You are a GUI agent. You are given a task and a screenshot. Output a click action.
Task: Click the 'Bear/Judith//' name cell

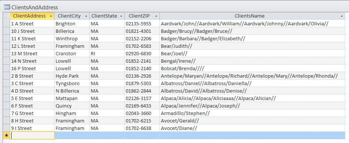(252, 46)
